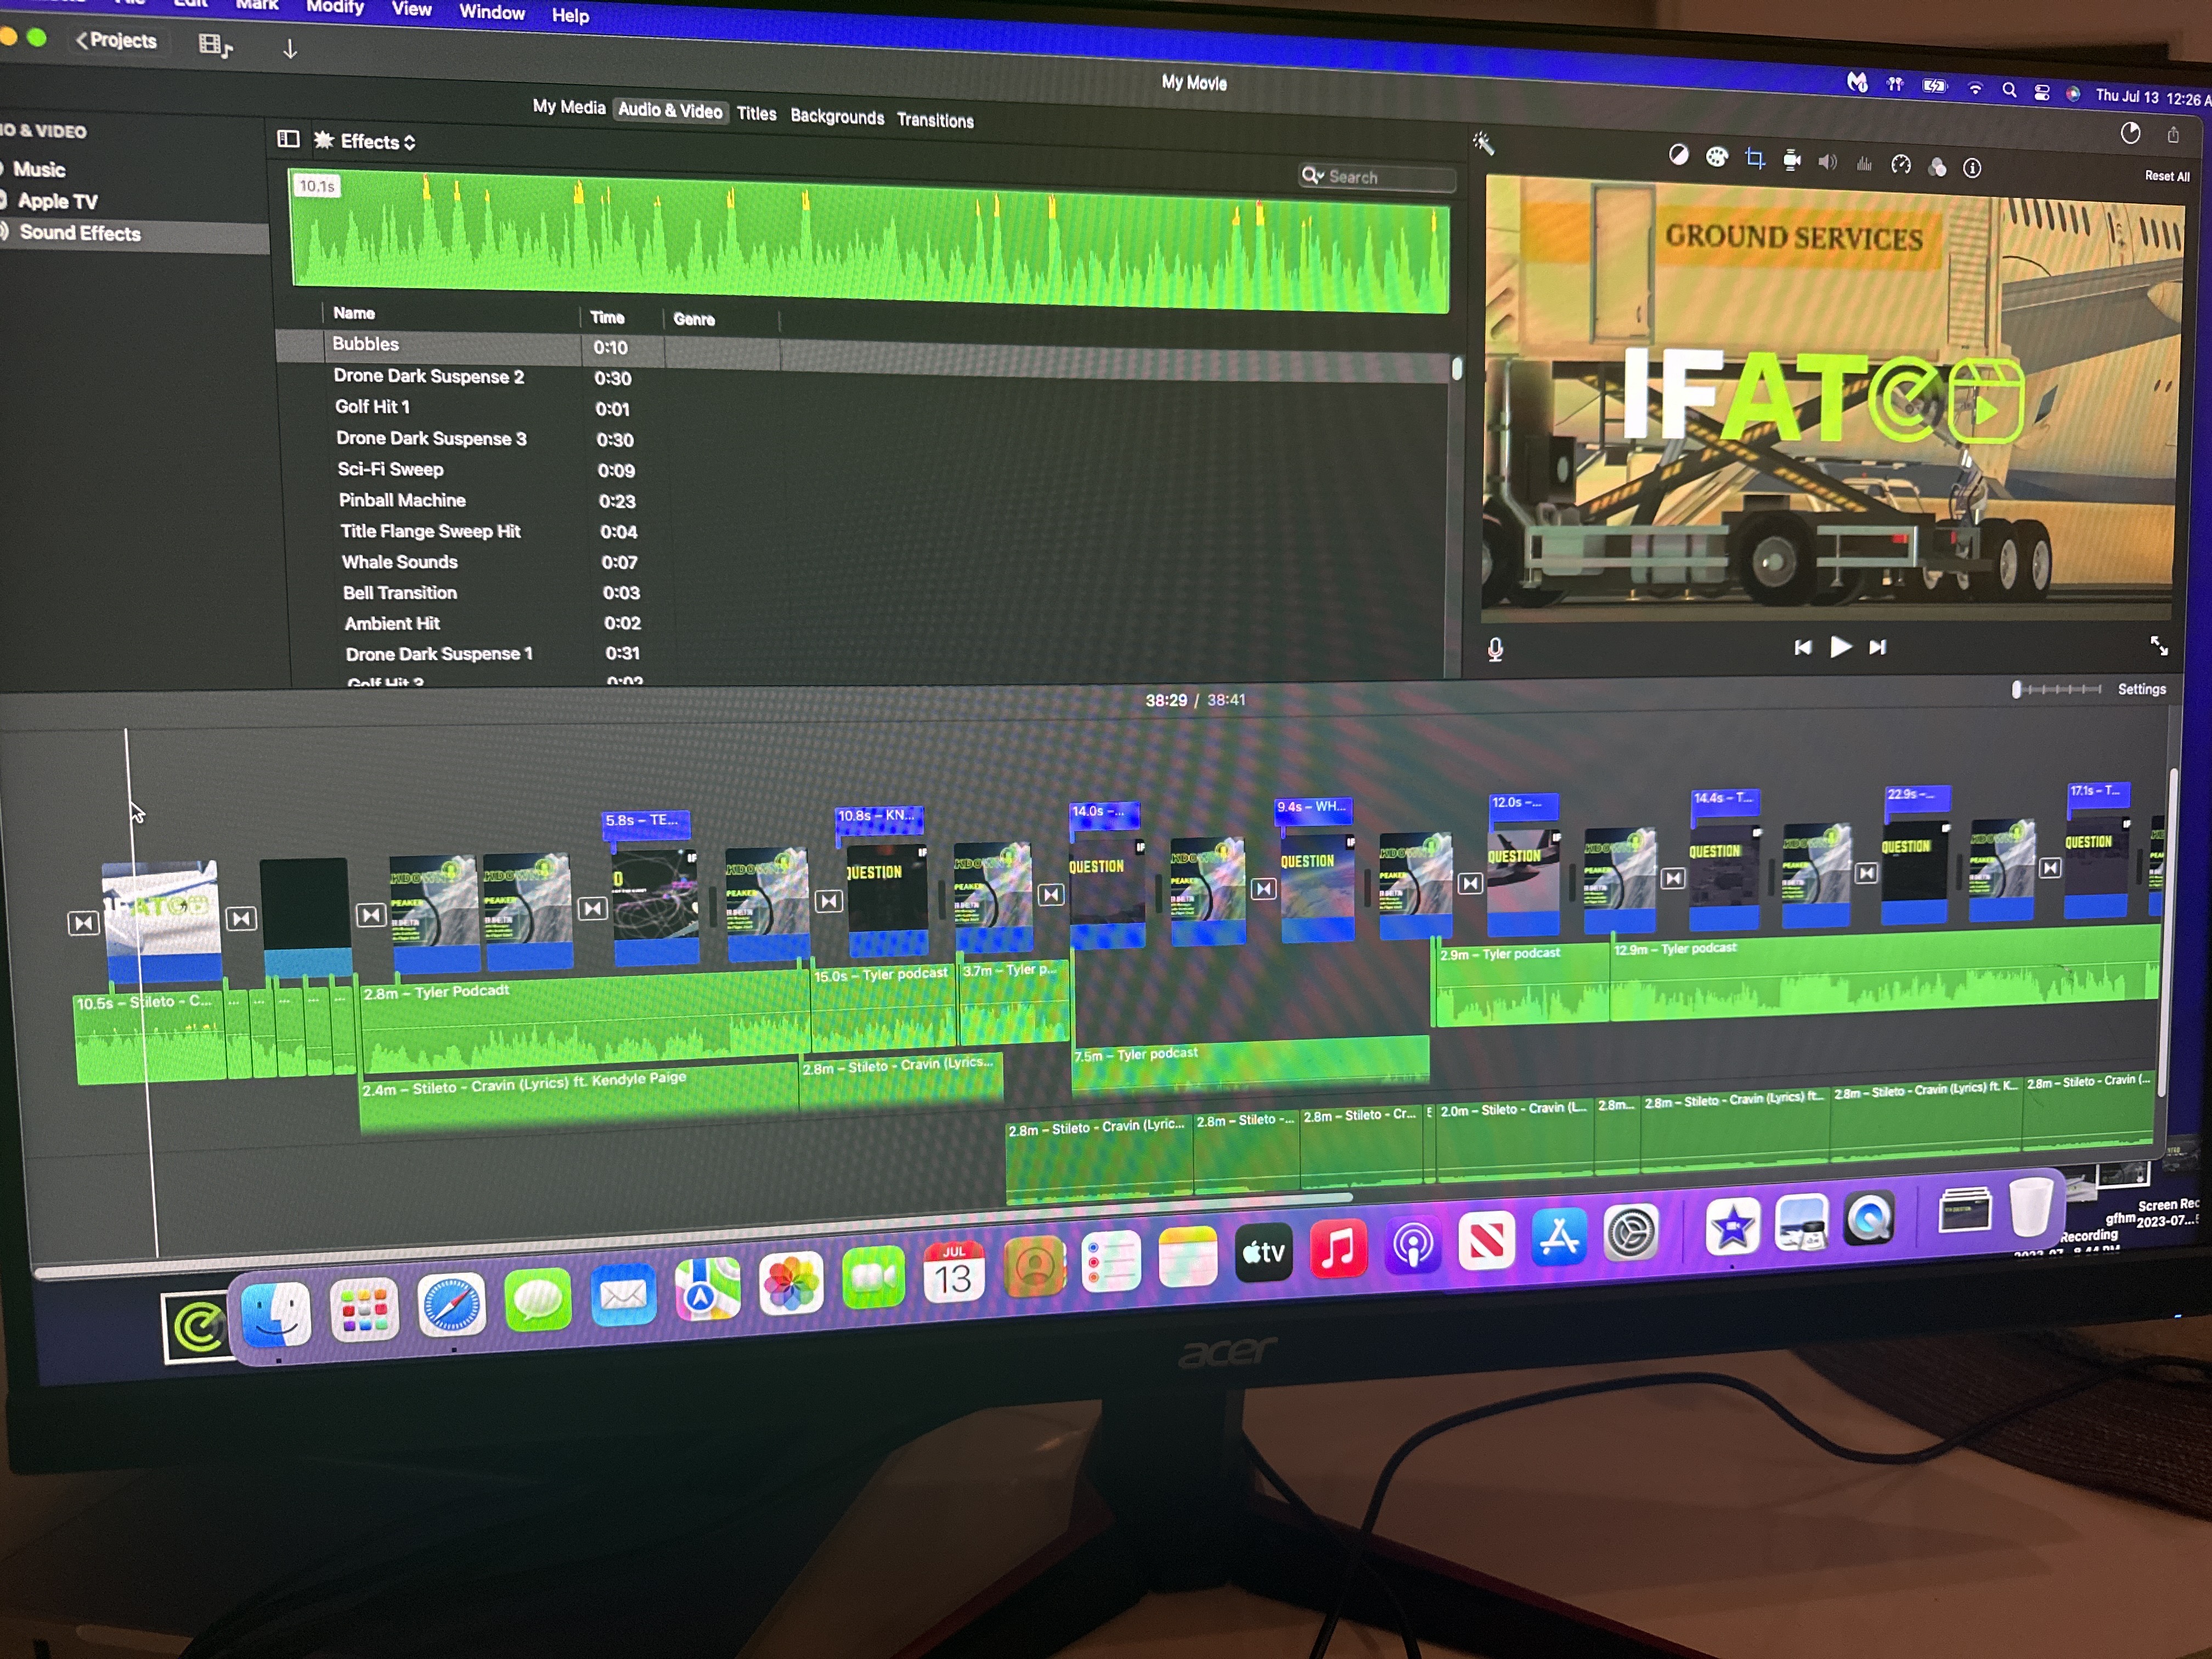Toggle fullscreen playback with the expand arrows
Image resolution: width=2212 pixels, height=1659 pixels.
(2159, 646)
